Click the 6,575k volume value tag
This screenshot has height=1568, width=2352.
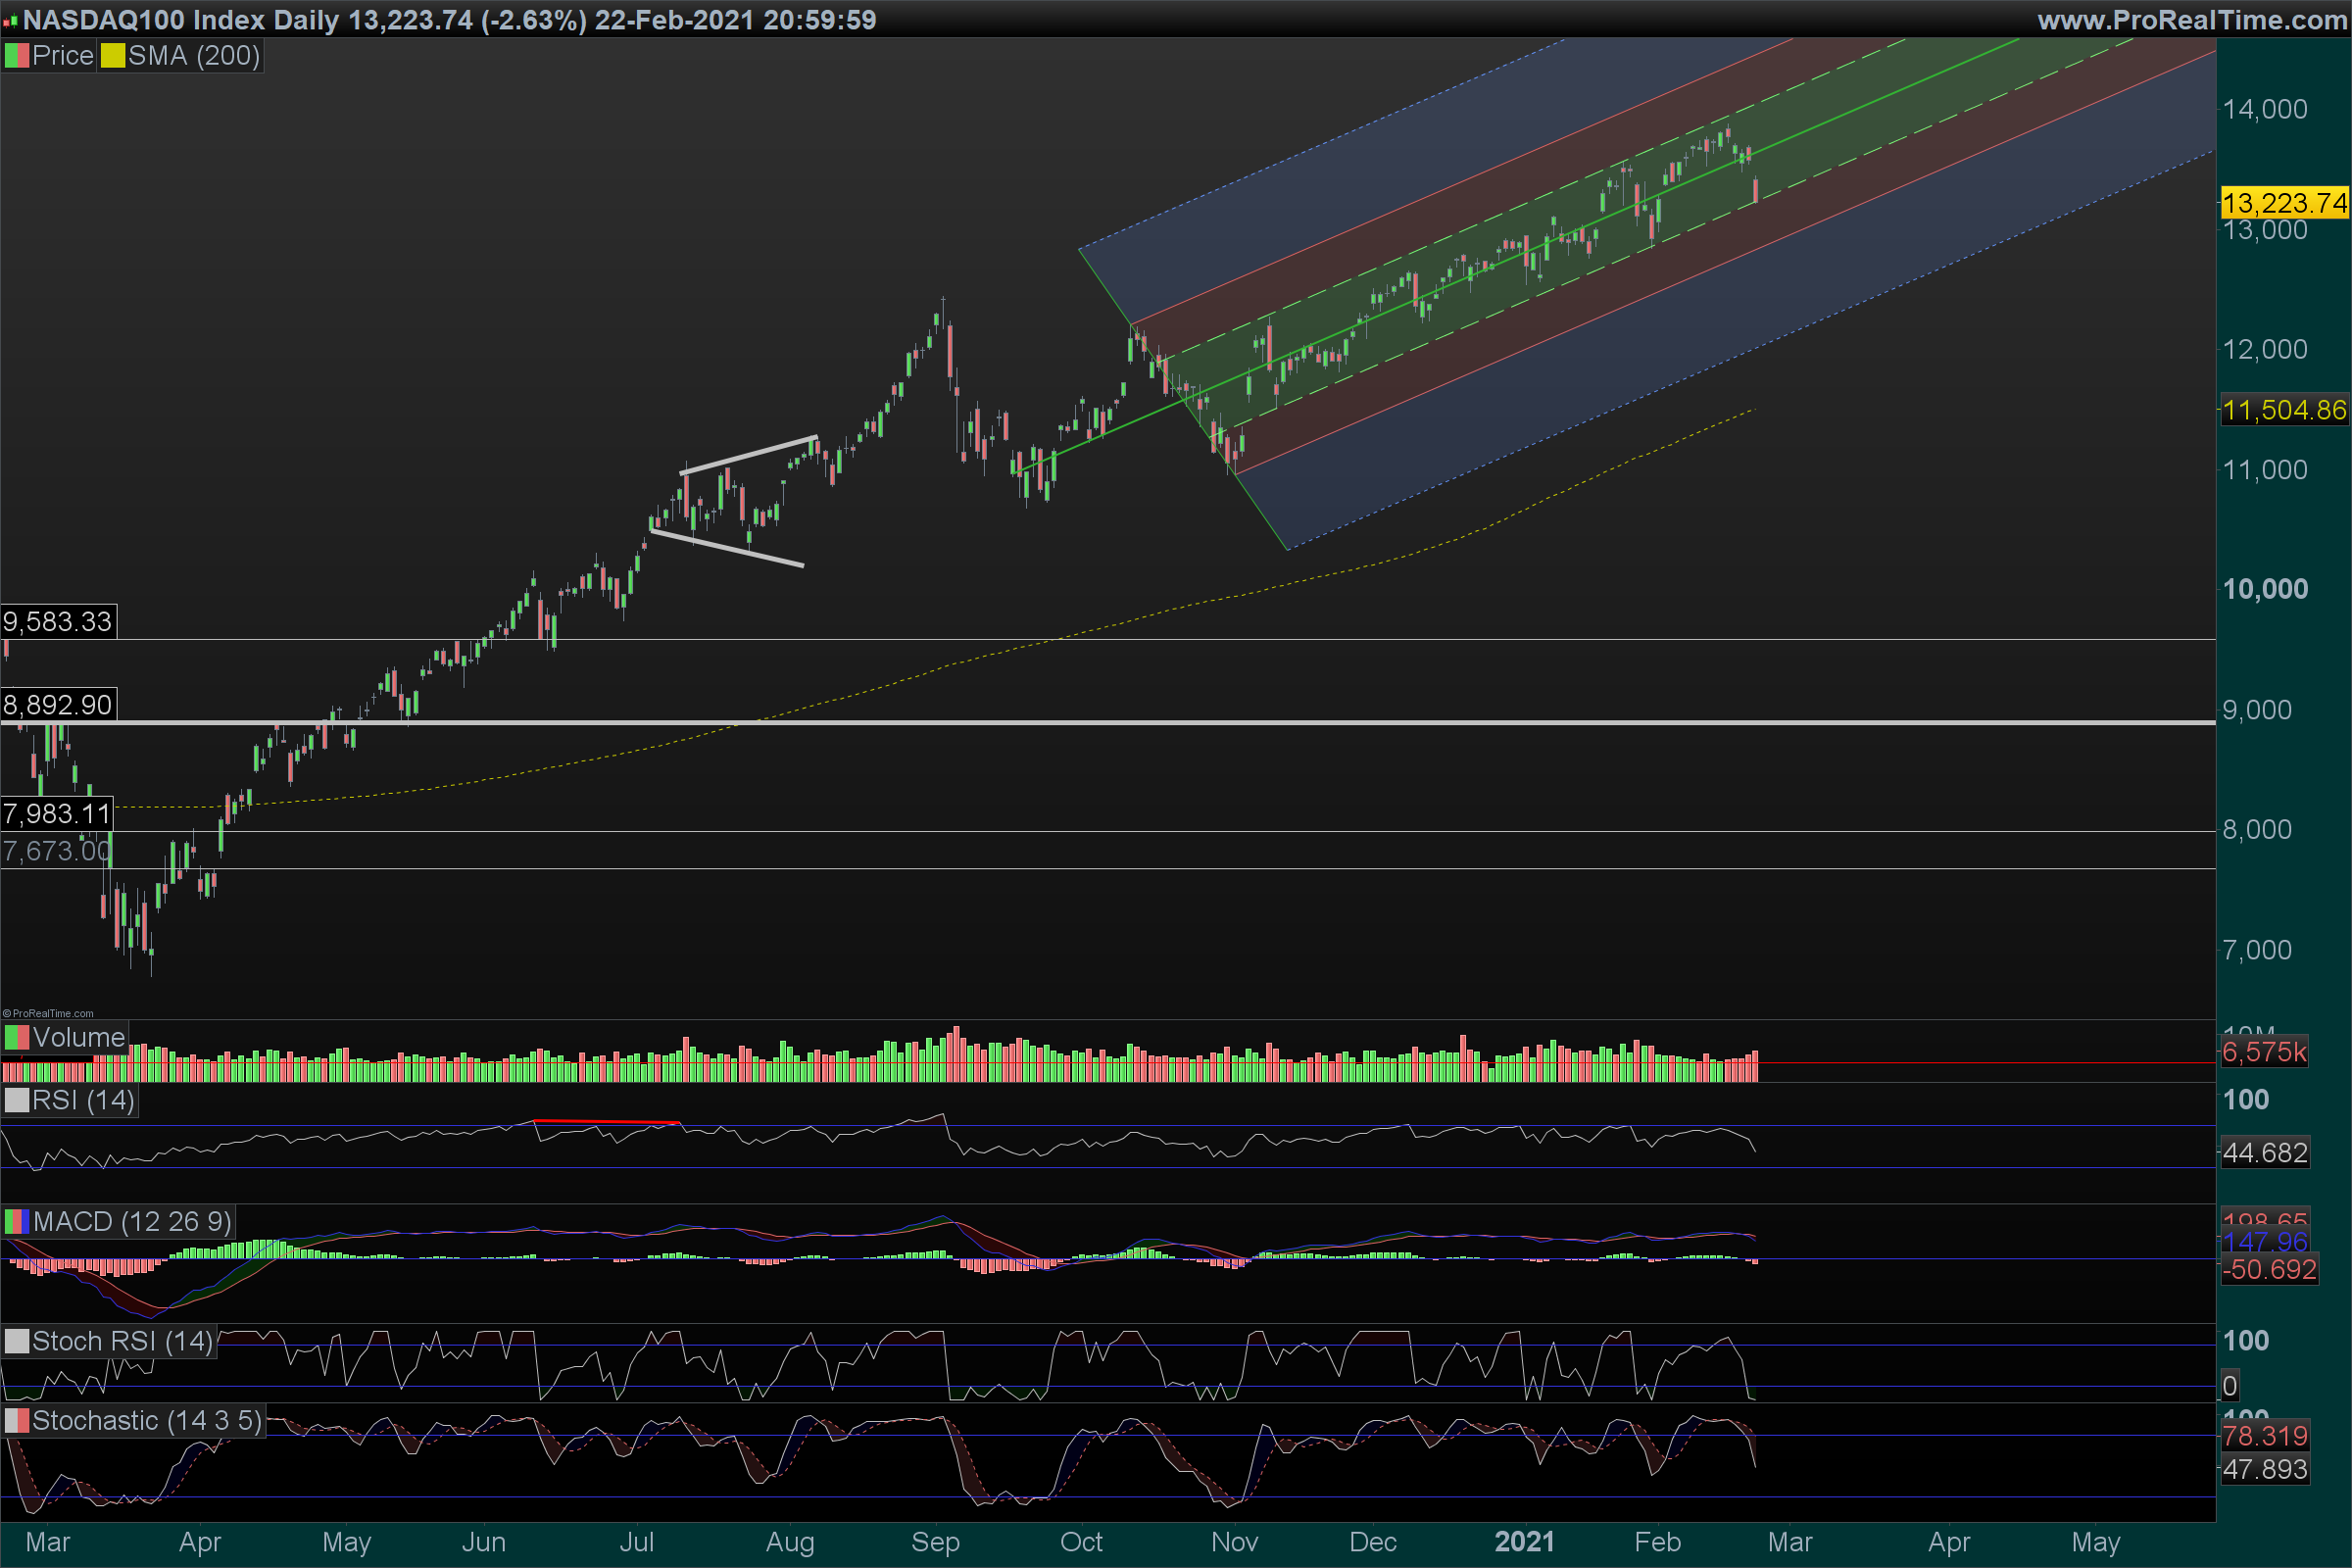pos(2263,1052)
